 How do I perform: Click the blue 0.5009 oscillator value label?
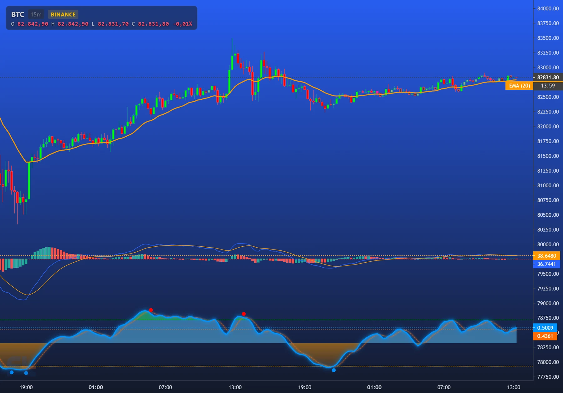[x=545, y=328]
